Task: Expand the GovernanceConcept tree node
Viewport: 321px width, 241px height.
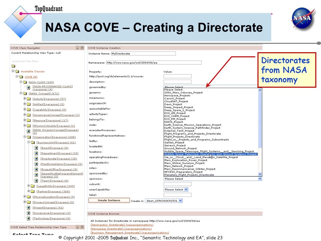Action: pos(25,114)
